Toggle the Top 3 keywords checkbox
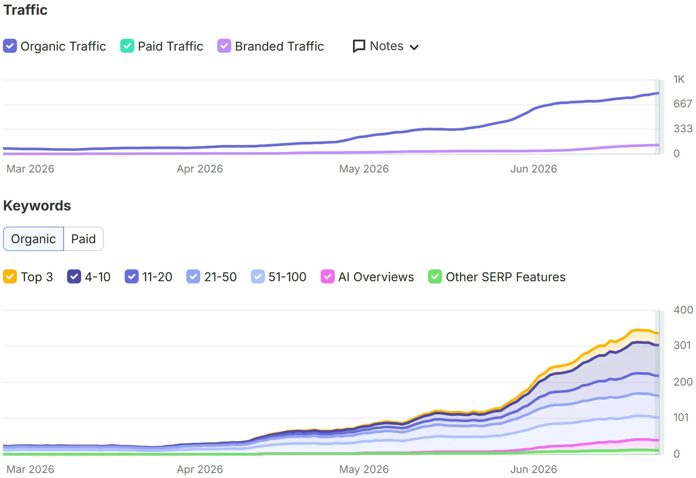The image size is (696, 478). pyautogui.click(x=10, y=277)
